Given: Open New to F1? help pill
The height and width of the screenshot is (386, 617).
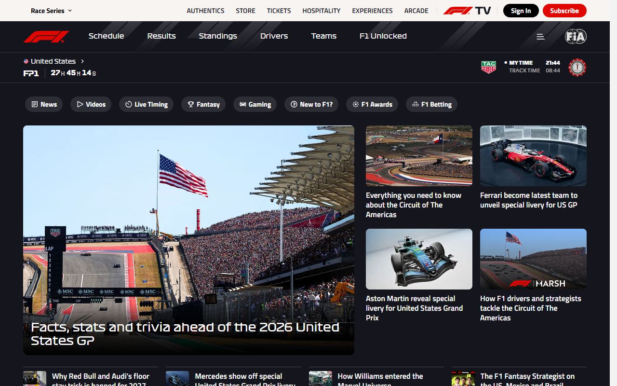Looking at the screenshot, I should (311, 104).
